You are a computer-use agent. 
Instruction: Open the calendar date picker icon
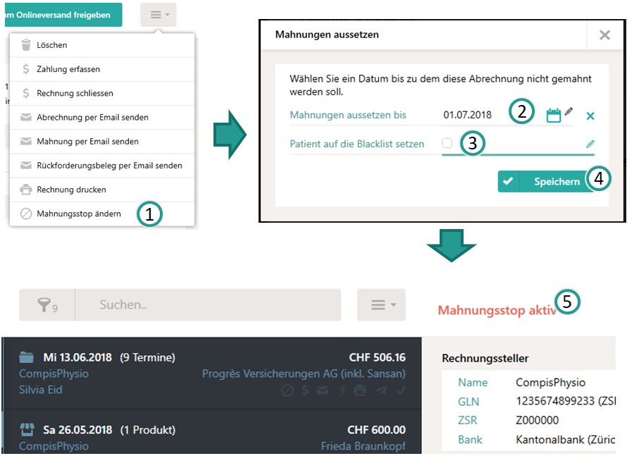point(554,116)
